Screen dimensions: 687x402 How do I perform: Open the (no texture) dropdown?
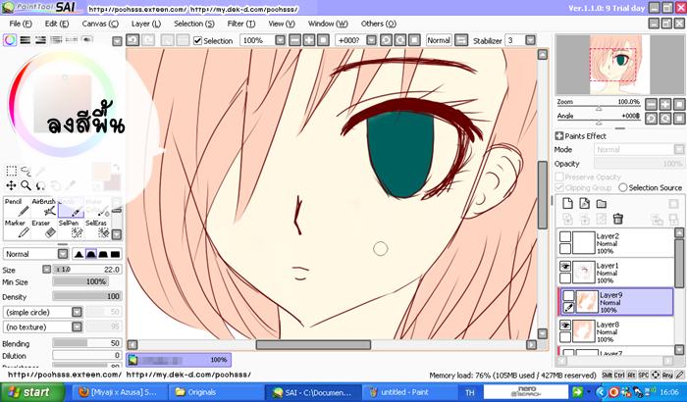tap(77, 327)
